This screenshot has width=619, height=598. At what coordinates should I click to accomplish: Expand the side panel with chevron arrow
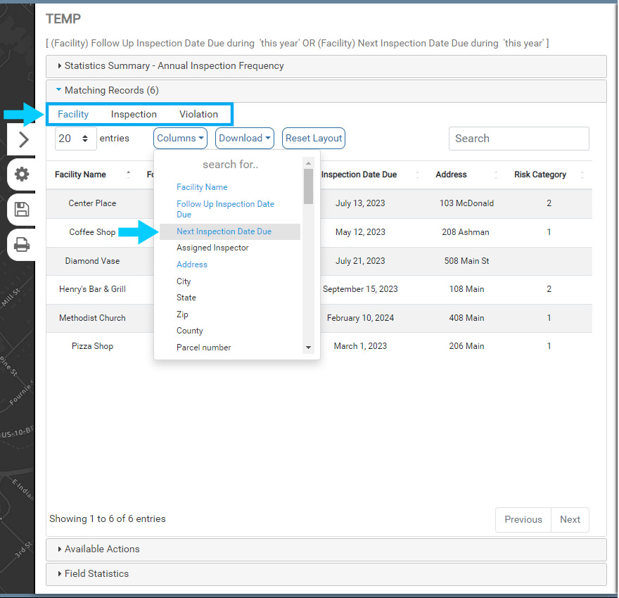[x=23, y=139]
